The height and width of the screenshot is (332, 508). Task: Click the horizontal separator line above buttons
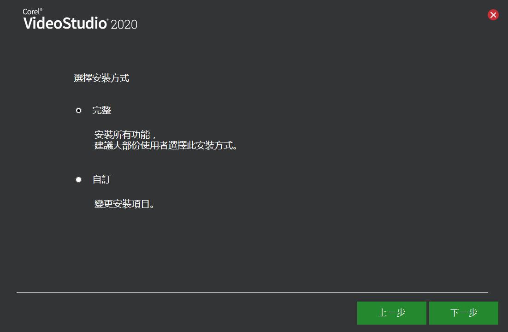(x=252, y=292)
